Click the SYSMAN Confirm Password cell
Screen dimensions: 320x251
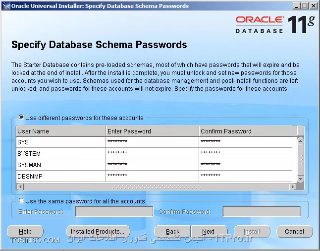245,165
